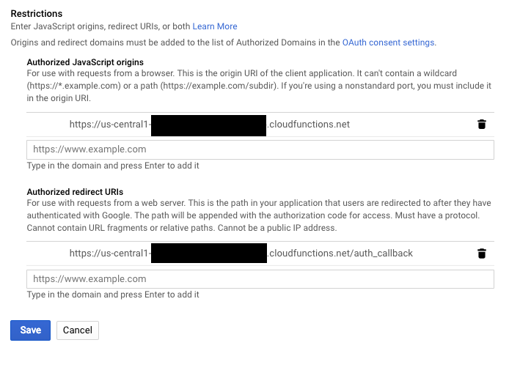Click the Restrictions heading

click(x=36, y=14)
